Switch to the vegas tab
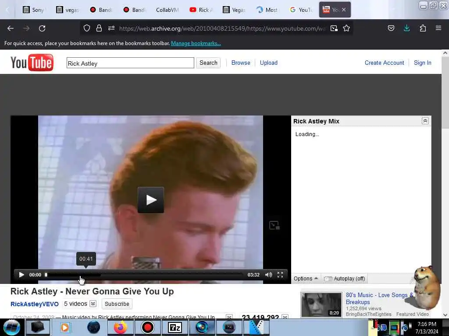 tap(68, 10)
